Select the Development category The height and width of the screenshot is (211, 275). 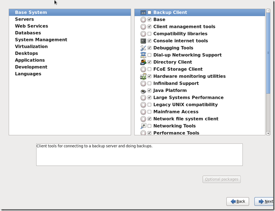70,67
